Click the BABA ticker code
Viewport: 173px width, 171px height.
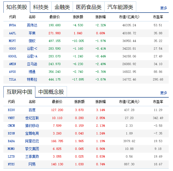11,141
